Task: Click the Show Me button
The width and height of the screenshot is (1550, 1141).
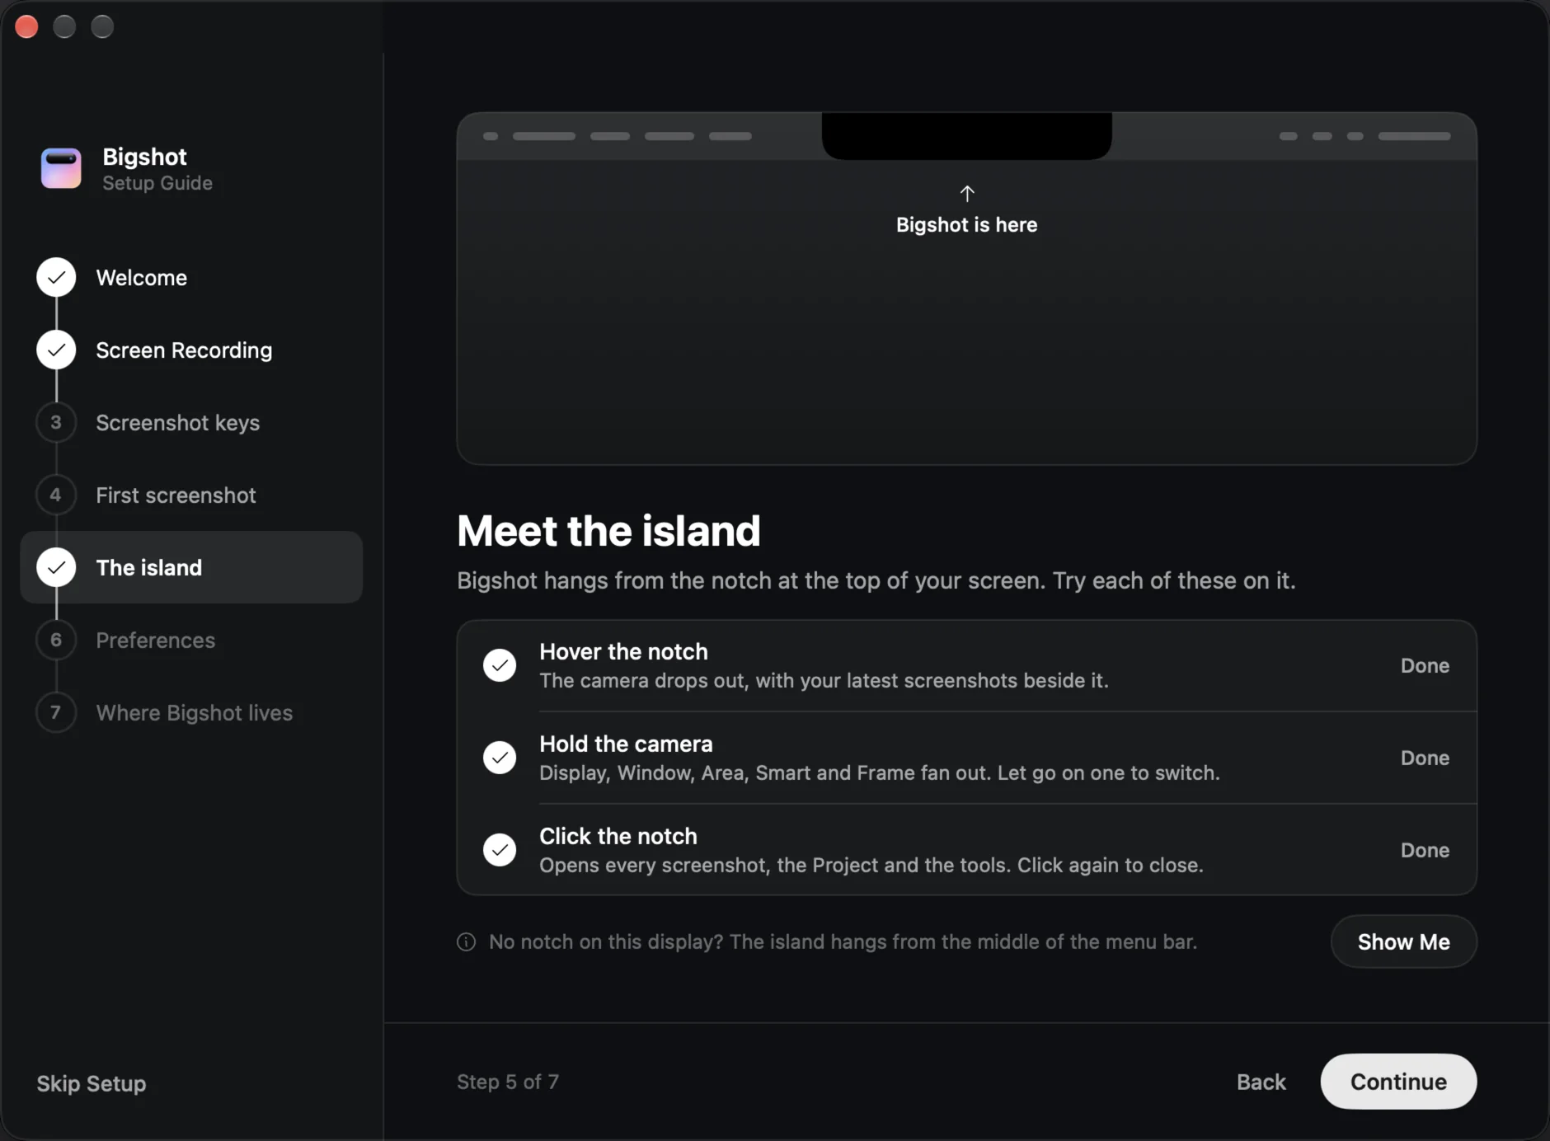Action: click(1403, 941)
